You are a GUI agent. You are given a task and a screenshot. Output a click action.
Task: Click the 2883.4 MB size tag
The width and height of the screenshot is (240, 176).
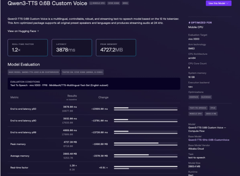211,114
